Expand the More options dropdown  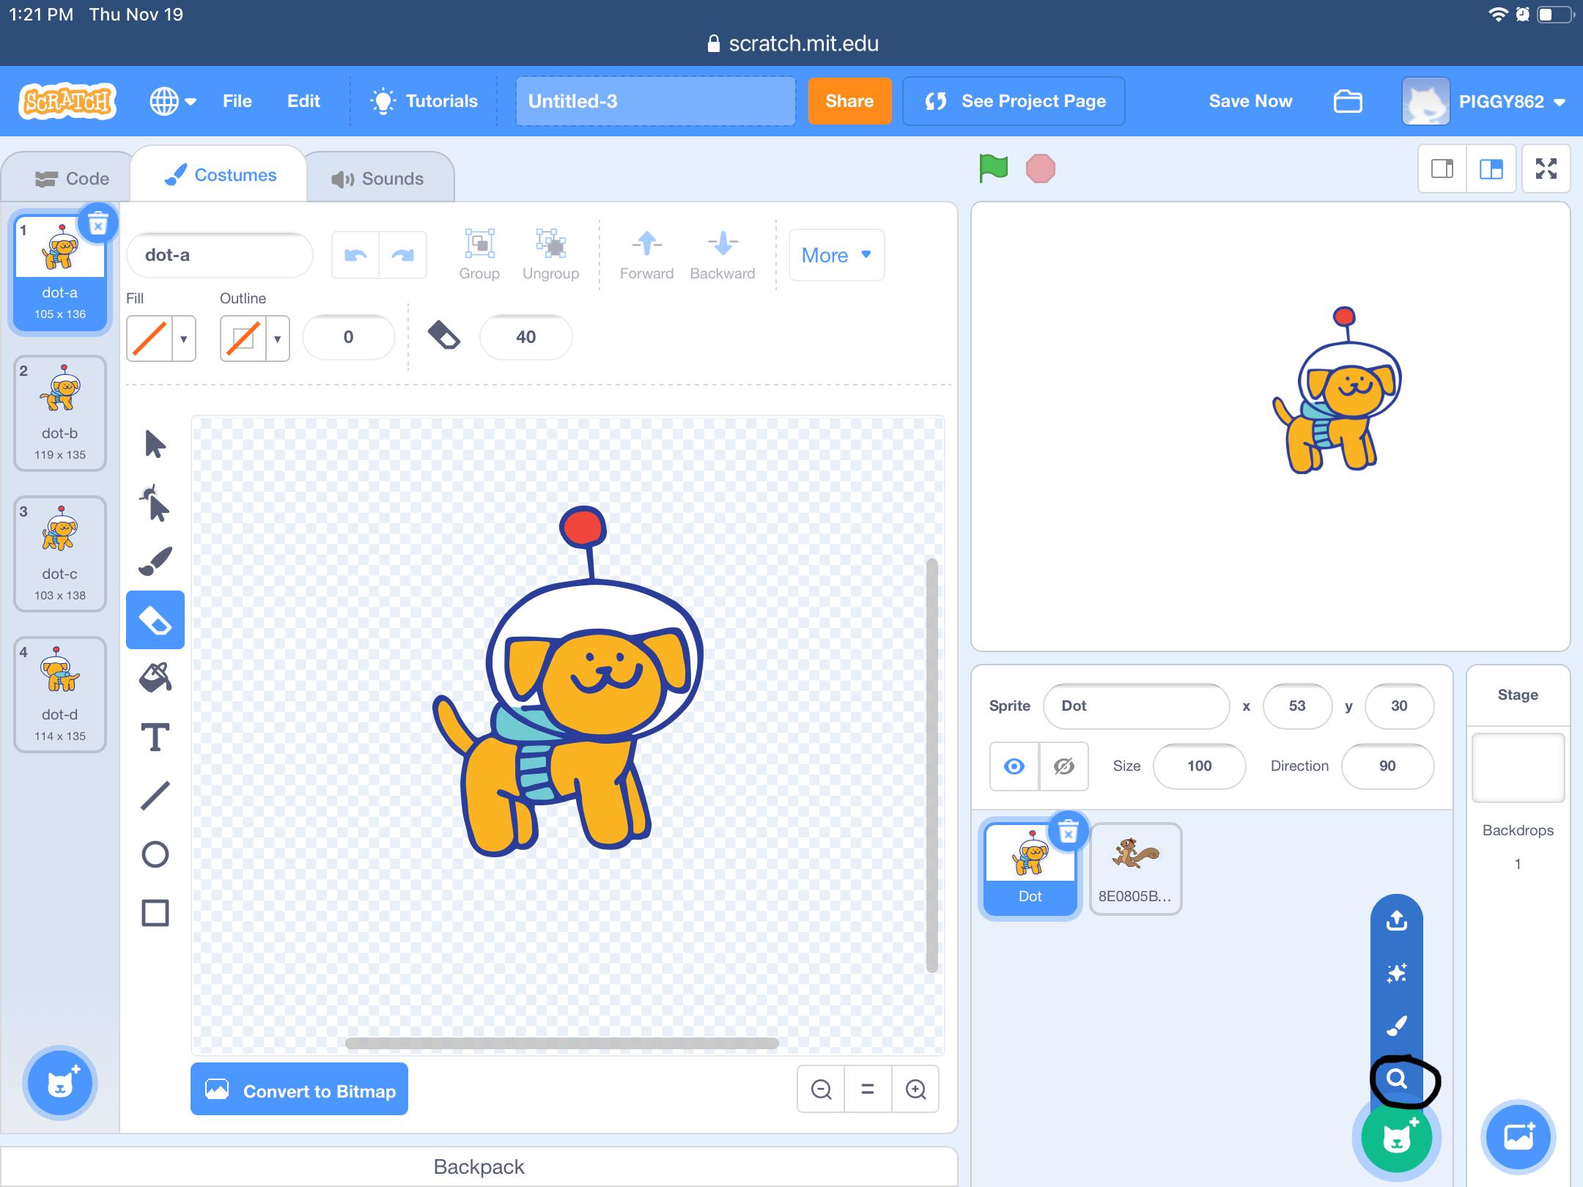[x=836, y=255]
